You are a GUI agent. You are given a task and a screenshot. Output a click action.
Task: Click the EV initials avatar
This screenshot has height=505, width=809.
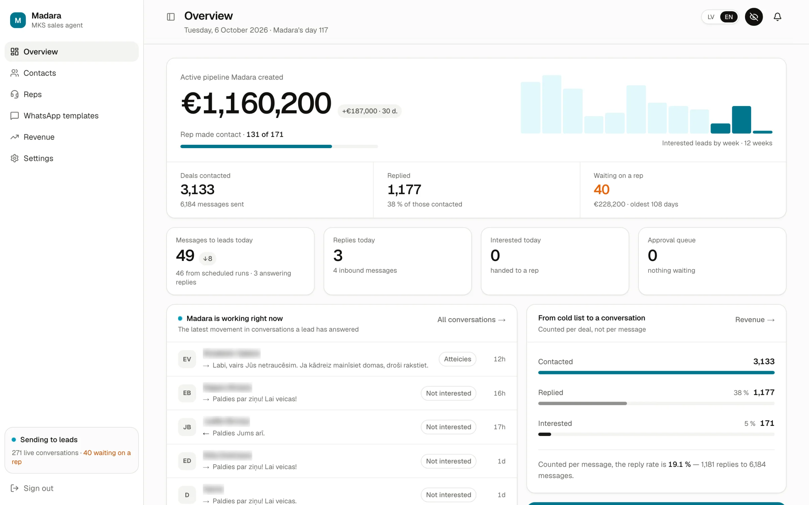pyautogui.click(x=187, y=359)
